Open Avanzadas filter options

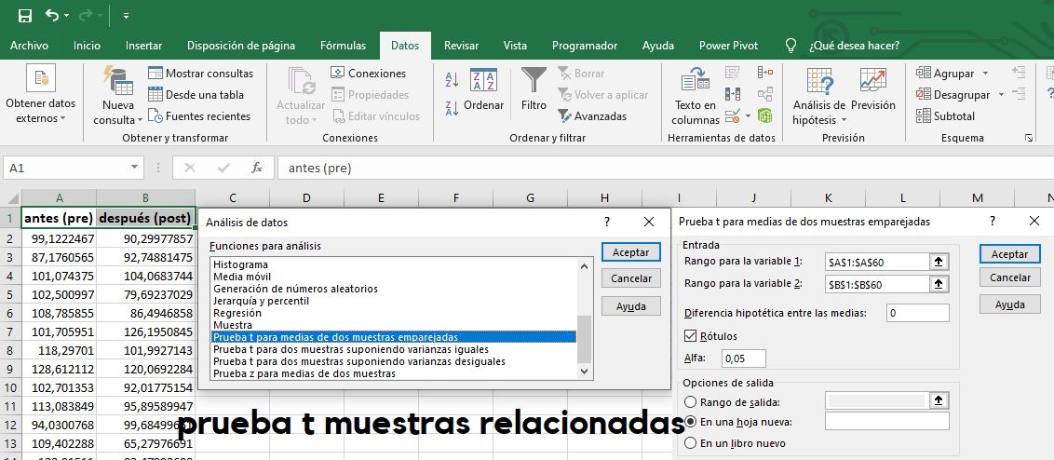point(592,116)
